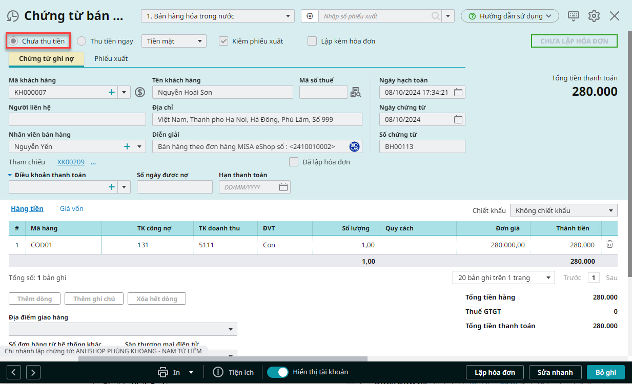This screenshot has width=632, height=384.
Task: Click the Người liên hệ input field
Action: (77, 119)
